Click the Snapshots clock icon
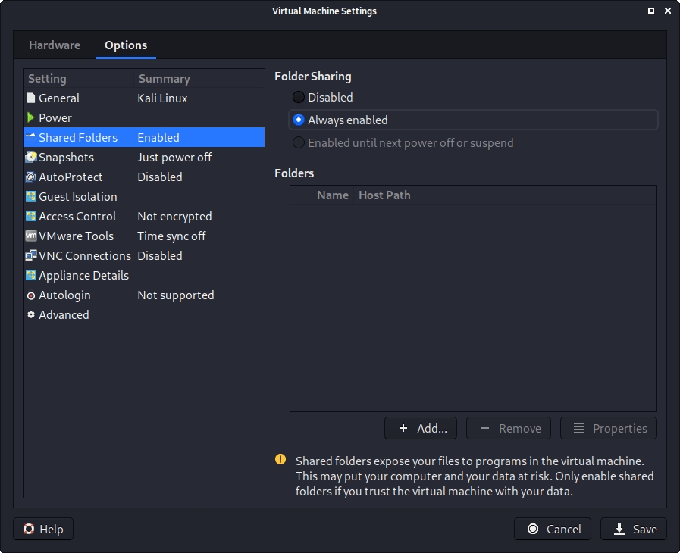 31,158
